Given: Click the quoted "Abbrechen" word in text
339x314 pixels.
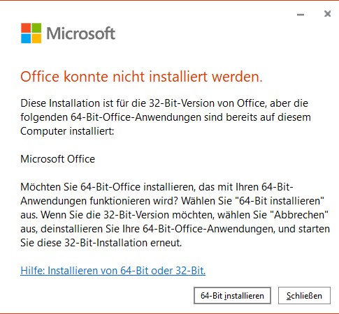Looking at the screenshot, I should pyautogui.click(x=301, y=215).
